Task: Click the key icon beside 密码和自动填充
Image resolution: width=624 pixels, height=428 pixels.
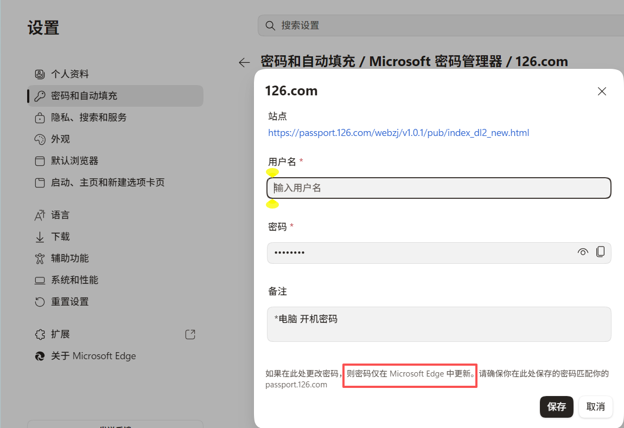Action: click(x=40, y=96)
